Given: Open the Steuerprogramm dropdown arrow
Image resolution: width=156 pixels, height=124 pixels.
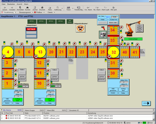Looking at the screenshot, I should pyautogui.click(x=33, y=12).
